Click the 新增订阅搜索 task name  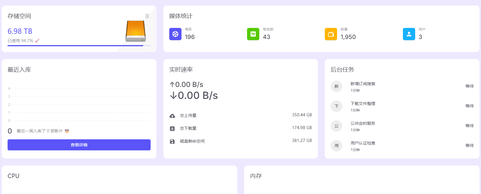click(363, 84)
